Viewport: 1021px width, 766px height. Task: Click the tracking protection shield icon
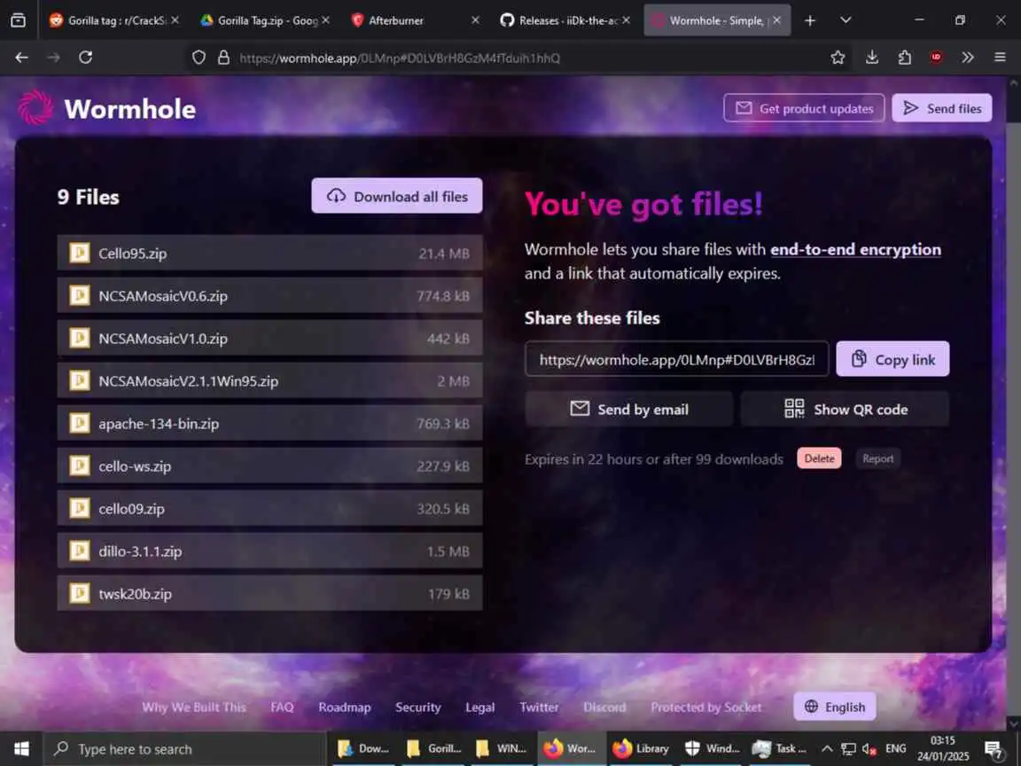tap(199, 58)
